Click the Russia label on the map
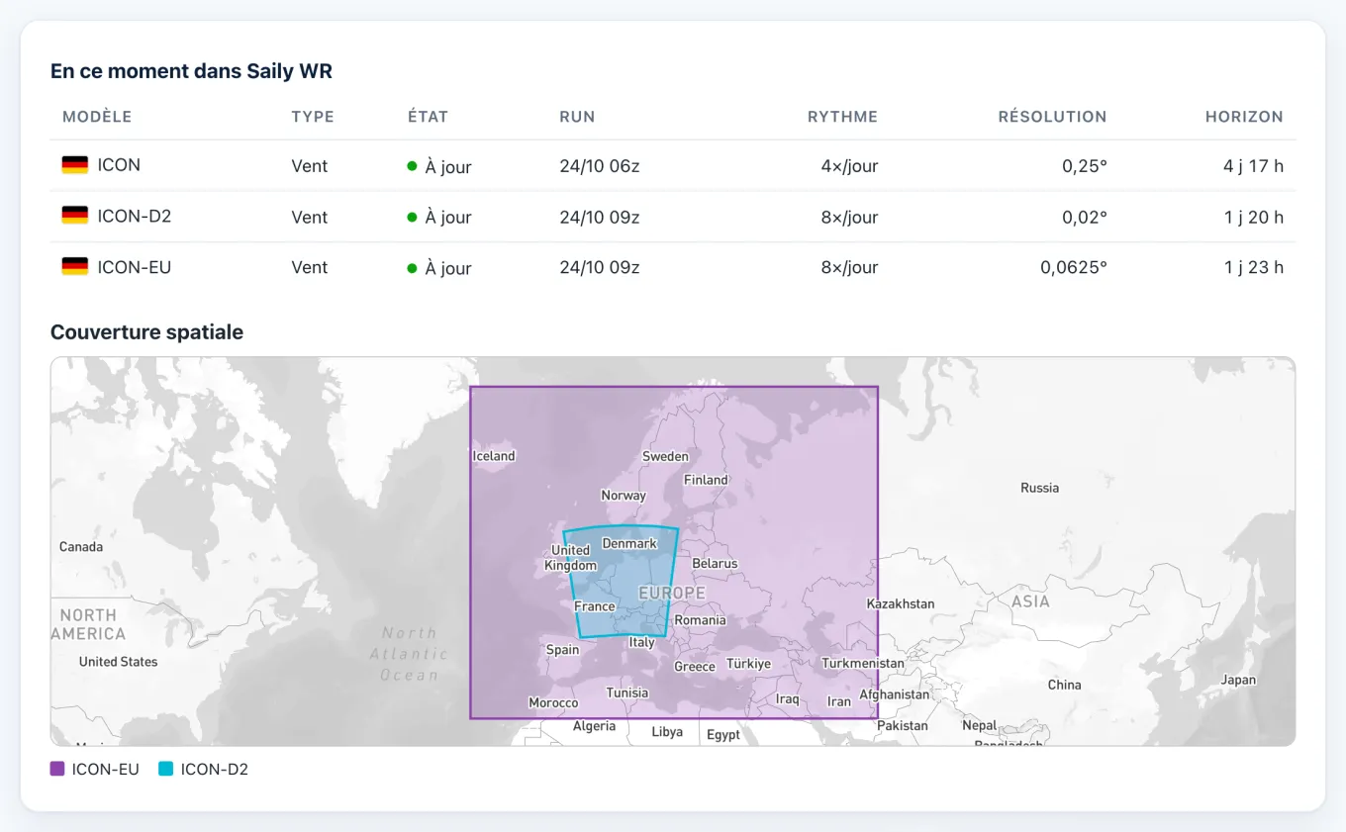Viewport: 1346px width, 832px height. pos(1039,488)
